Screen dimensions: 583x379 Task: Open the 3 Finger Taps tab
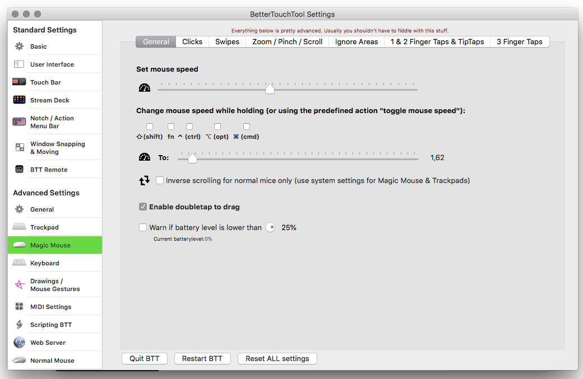coord(520,41)
